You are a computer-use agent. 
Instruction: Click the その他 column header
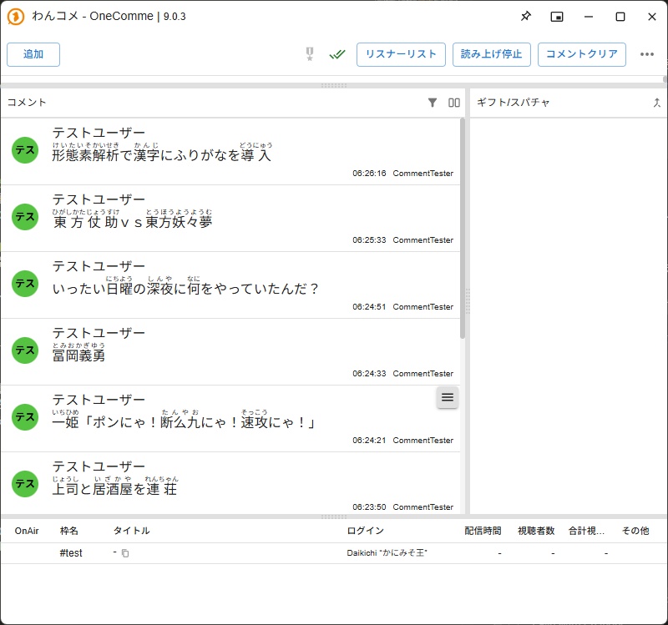click(x=635, y=531)
